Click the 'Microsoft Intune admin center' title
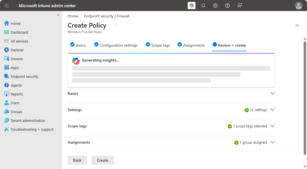Screen dimensions: 307x169 [47, 6]
